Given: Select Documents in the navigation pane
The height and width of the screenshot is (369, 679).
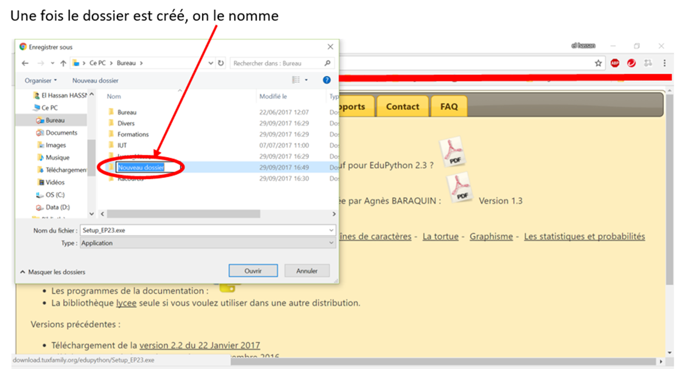Looking at the screenshot, I should coord(61,133).
